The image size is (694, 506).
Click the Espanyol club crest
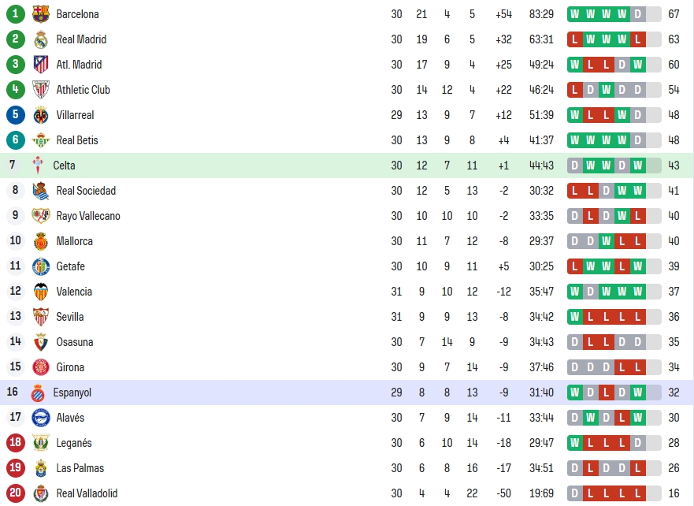(38, 393)
